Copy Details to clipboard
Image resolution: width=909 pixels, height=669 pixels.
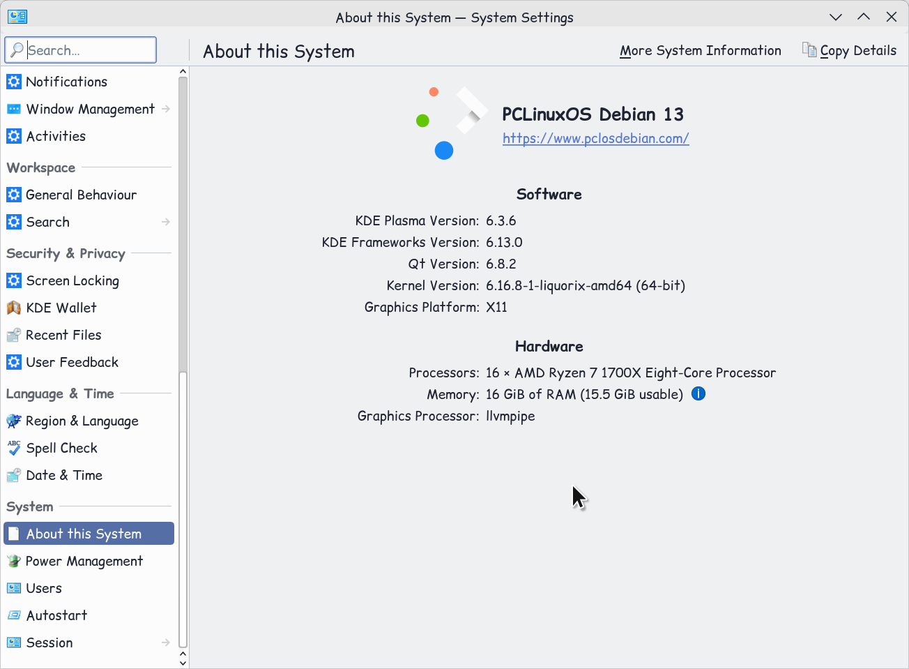(849, 51)
